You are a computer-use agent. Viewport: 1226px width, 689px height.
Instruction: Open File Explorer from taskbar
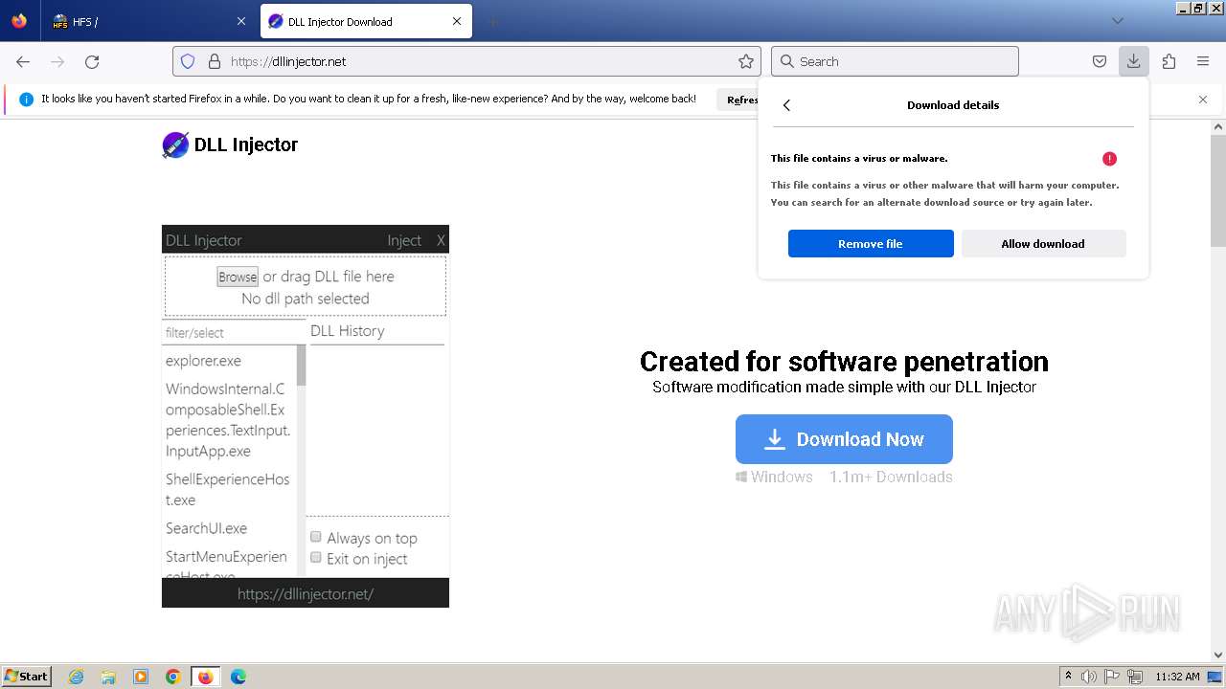108,677
